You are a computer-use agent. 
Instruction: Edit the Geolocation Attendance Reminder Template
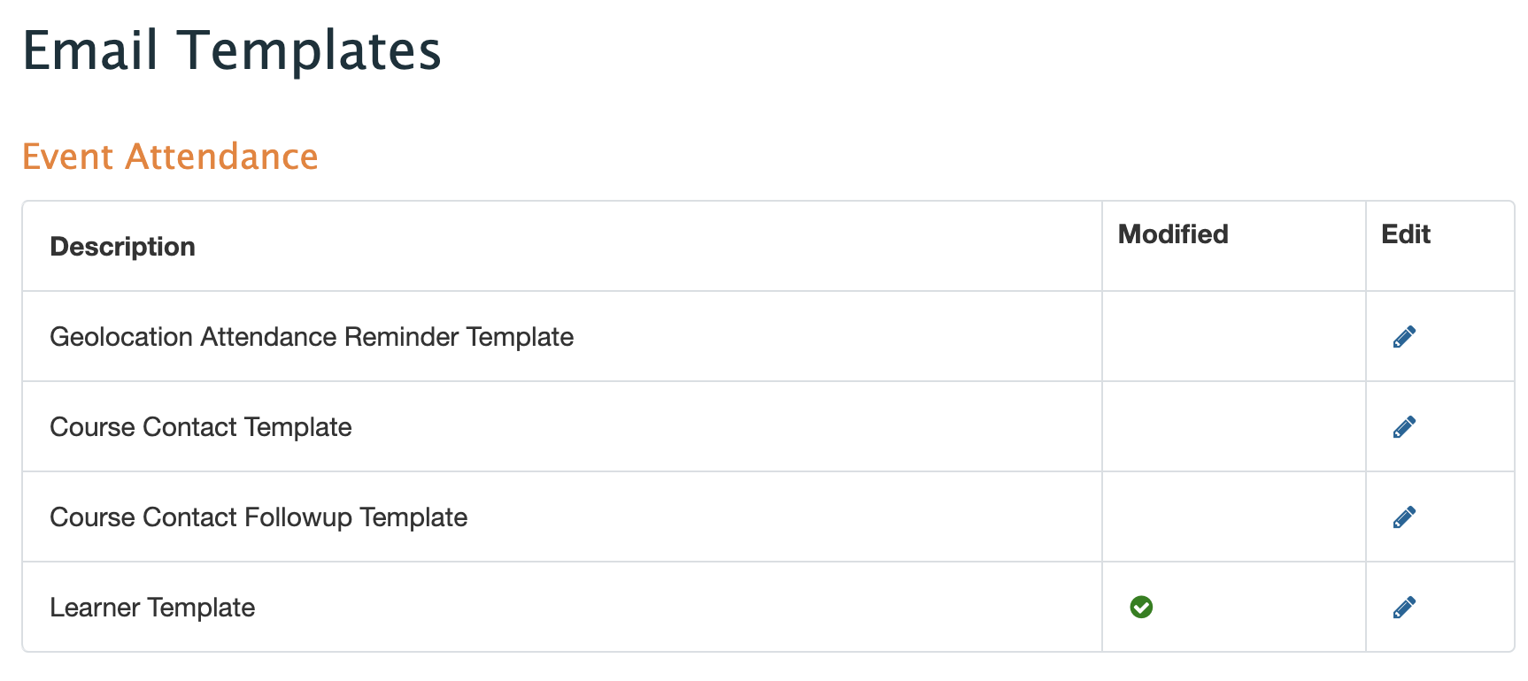click(x=1404, y=337)
